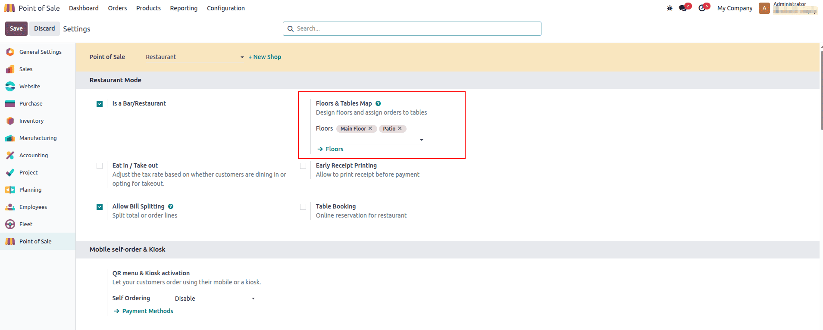The image size is (823, 330).
Task: Click the Manufacturing sidebar icon
Action: (10, 138)
